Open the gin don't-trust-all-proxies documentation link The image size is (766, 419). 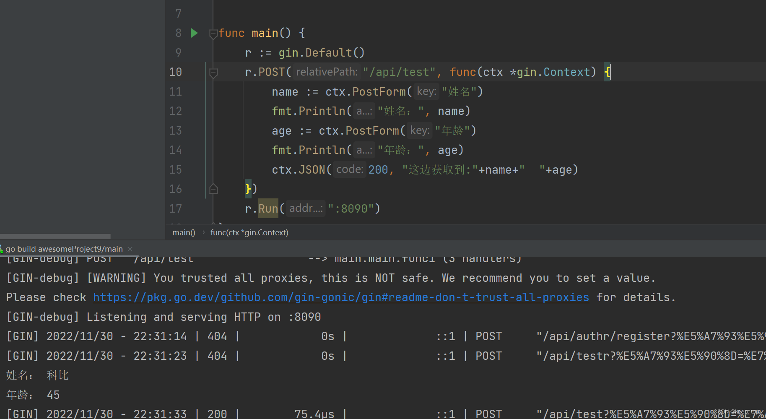click(x=340, y=297)
